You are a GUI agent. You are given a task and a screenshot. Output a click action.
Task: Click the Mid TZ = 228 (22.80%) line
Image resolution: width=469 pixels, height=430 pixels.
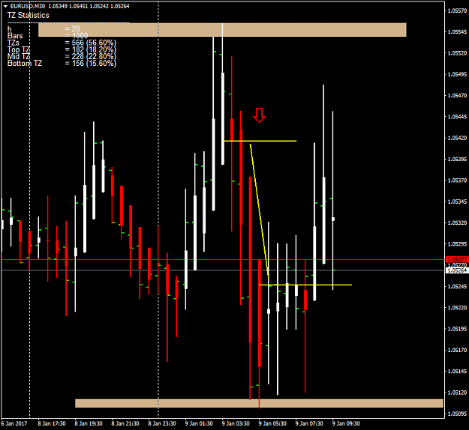tap(62, 56)
